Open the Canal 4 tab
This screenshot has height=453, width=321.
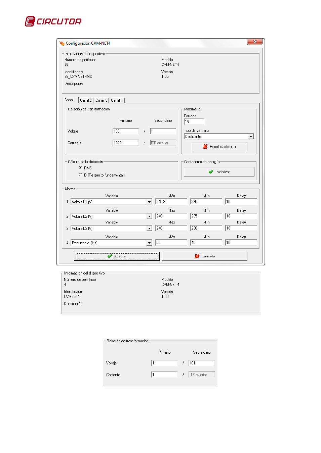[x=117, y=100]
